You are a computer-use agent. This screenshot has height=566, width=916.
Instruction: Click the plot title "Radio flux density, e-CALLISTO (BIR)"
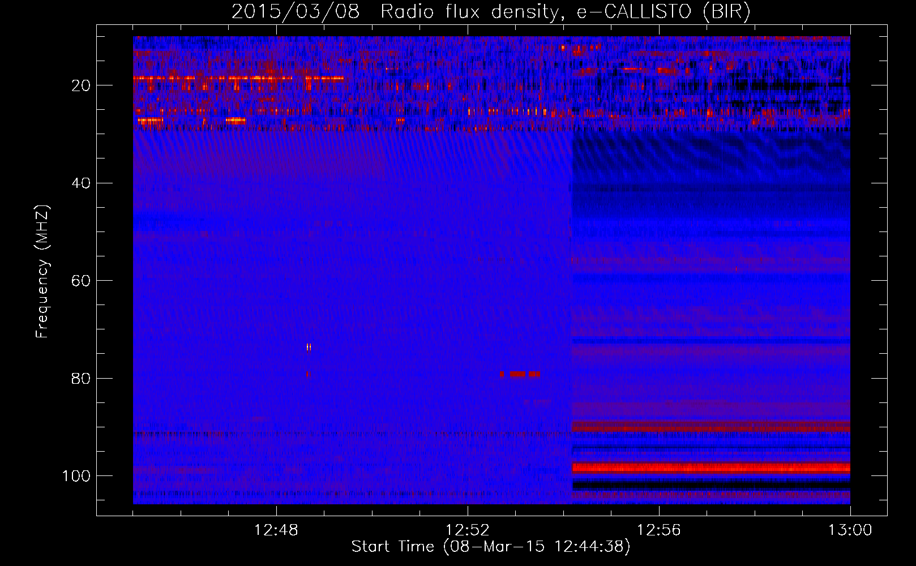pos(565,12)
